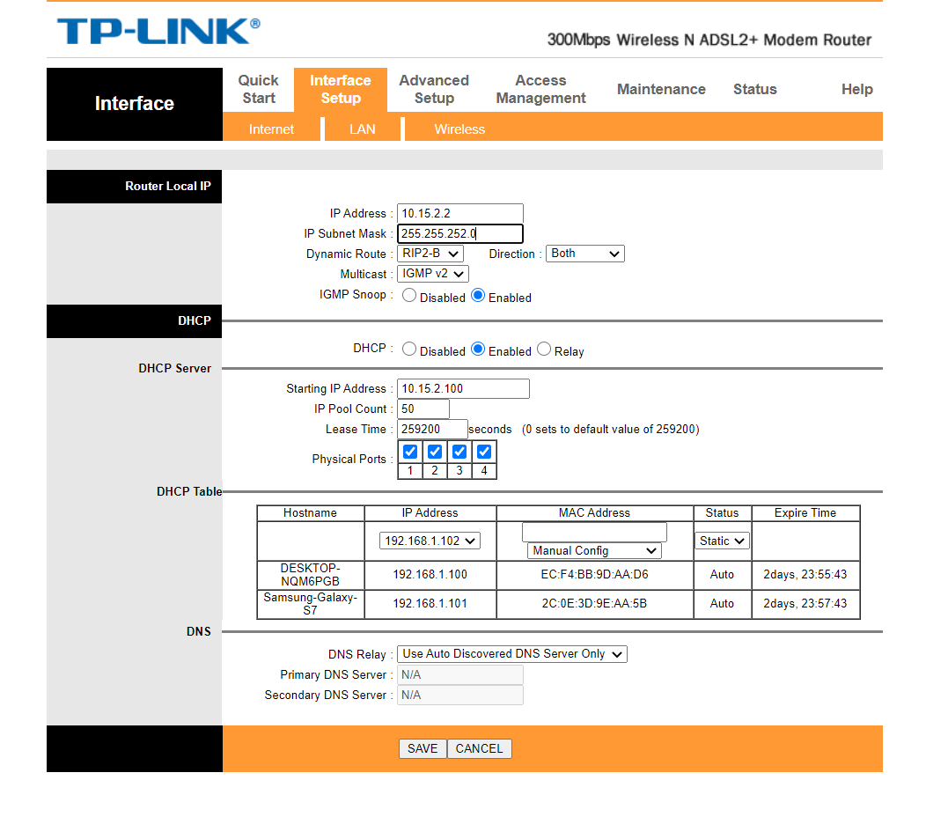Click hostname DESKTOP-NQM6PGB

coord(310,574)
